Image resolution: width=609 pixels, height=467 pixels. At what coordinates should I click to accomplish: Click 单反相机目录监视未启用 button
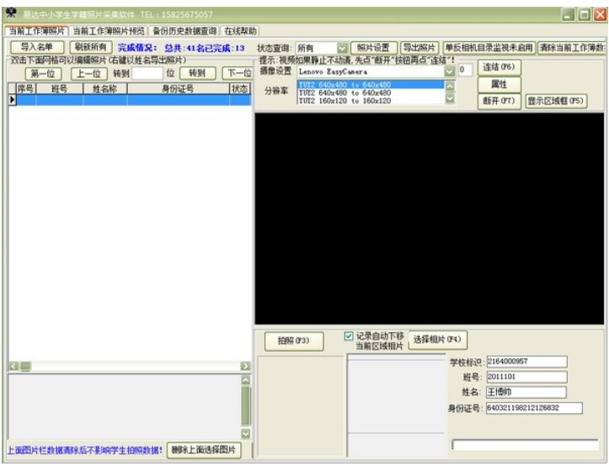489,48
